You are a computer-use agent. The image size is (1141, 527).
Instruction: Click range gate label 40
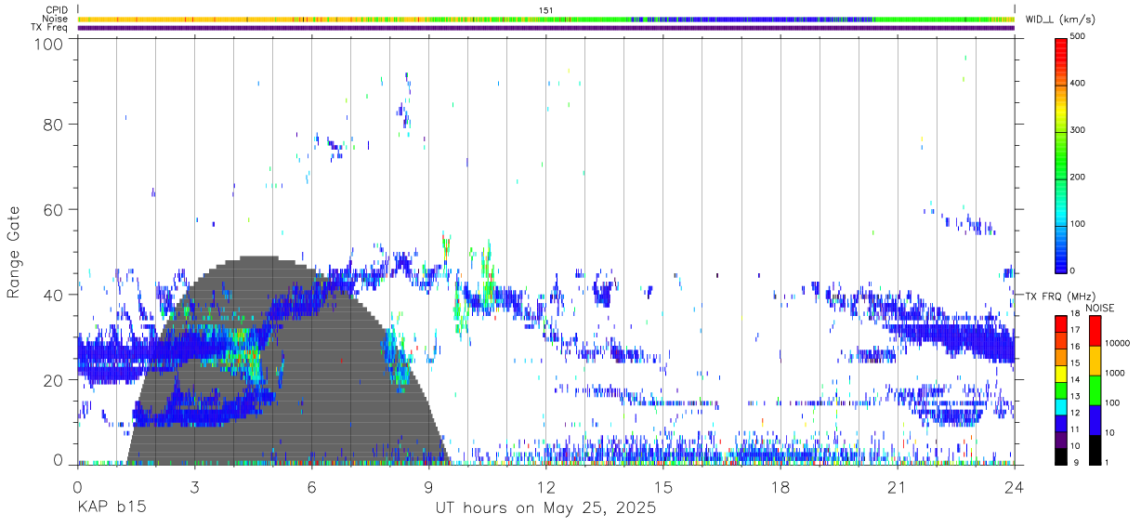coord(53,295)
